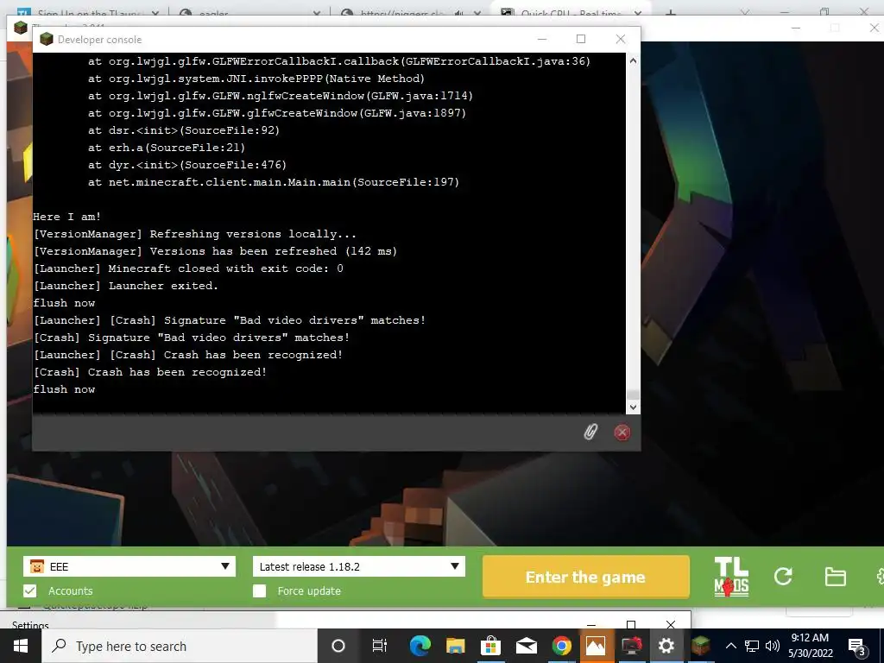Switch to Quick CPU browser tab
The width and height of the screenshot is (884, 663).
[x=571, y=12]
